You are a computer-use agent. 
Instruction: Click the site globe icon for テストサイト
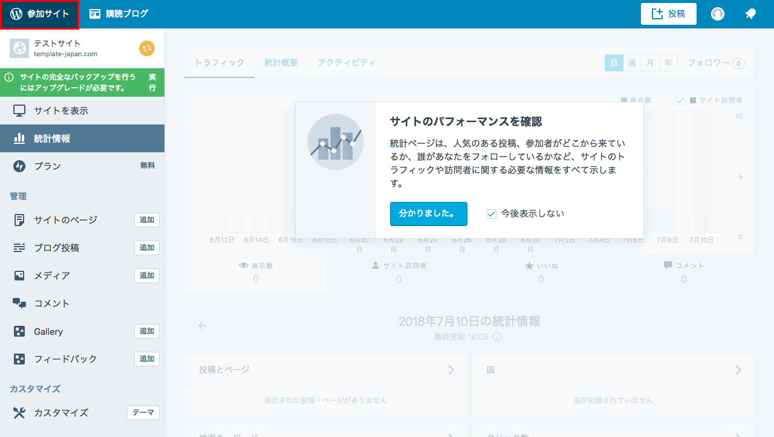coord(19,48)
